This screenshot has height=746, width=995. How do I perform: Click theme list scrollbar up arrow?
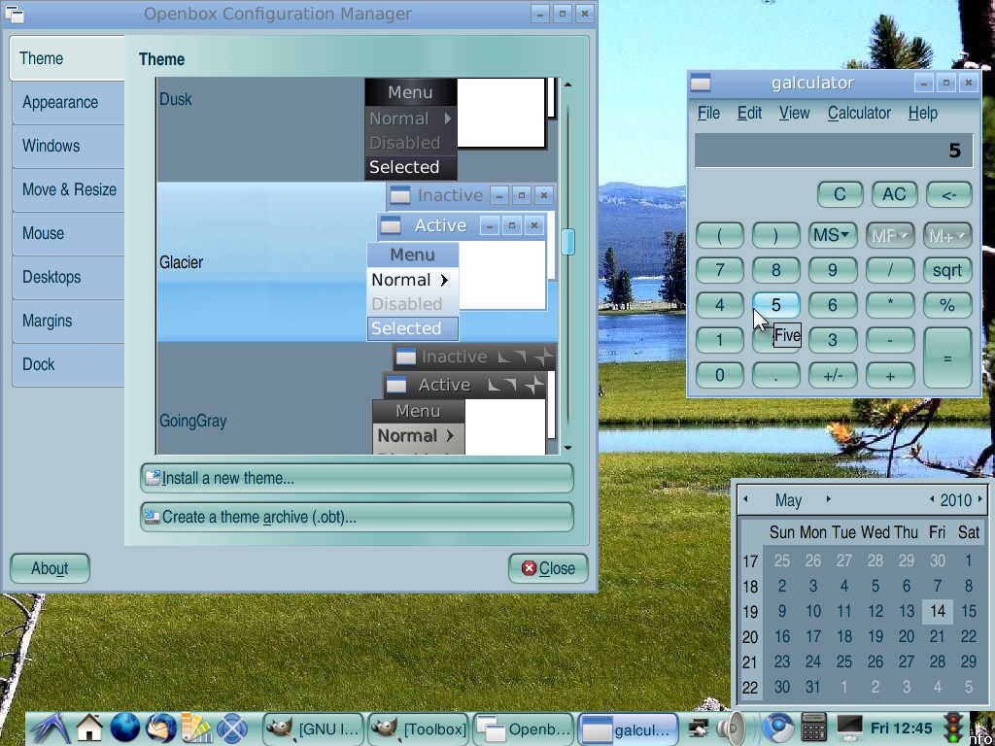coord(567,85)
